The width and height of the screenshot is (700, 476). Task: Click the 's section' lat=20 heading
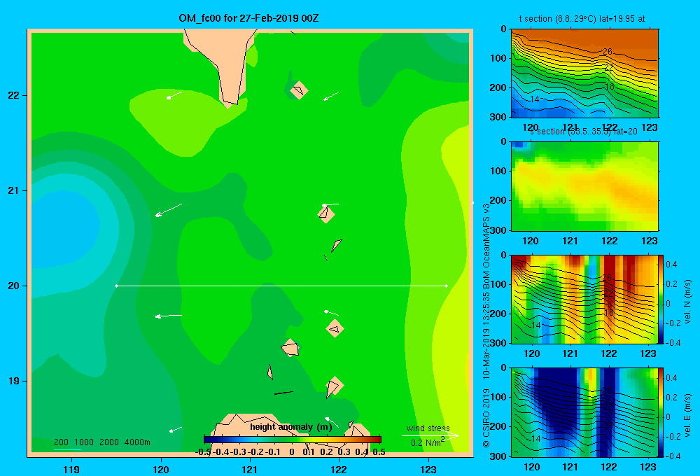[x=584, y=132]
